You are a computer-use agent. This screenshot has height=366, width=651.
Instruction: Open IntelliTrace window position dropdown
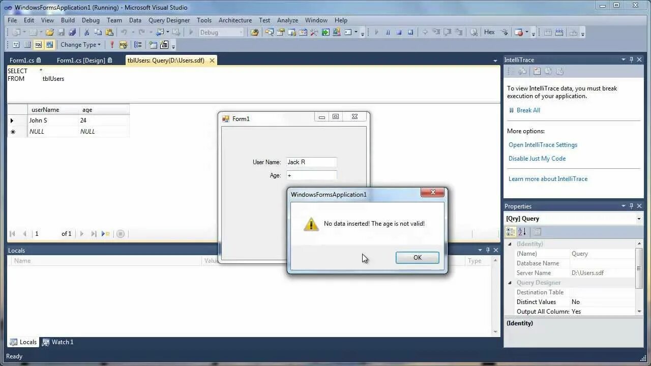pos(623,59)
